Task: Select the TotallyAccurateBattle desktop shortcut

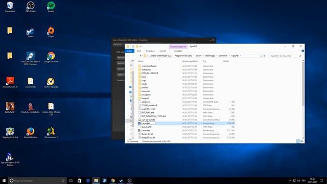Action: pyautogui.click(x=31, y=108)
